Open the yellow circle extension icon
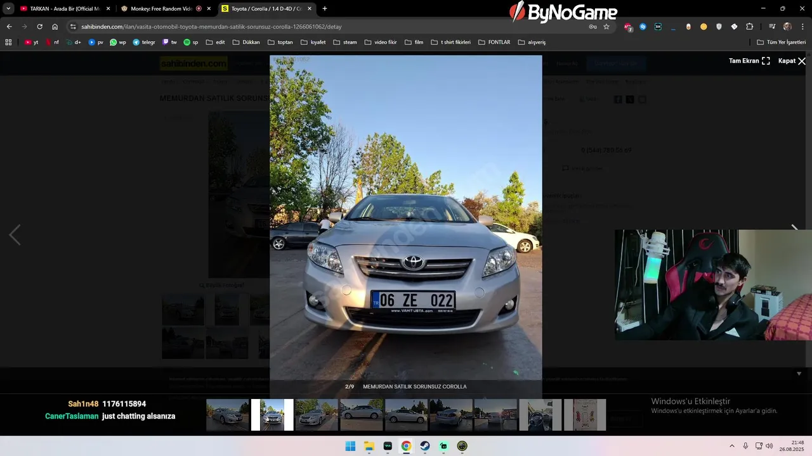 704,27
